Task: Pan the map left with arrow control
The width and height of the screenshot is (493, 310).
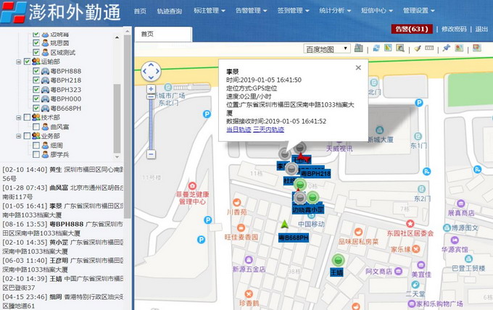Action: tap(144, 71)
